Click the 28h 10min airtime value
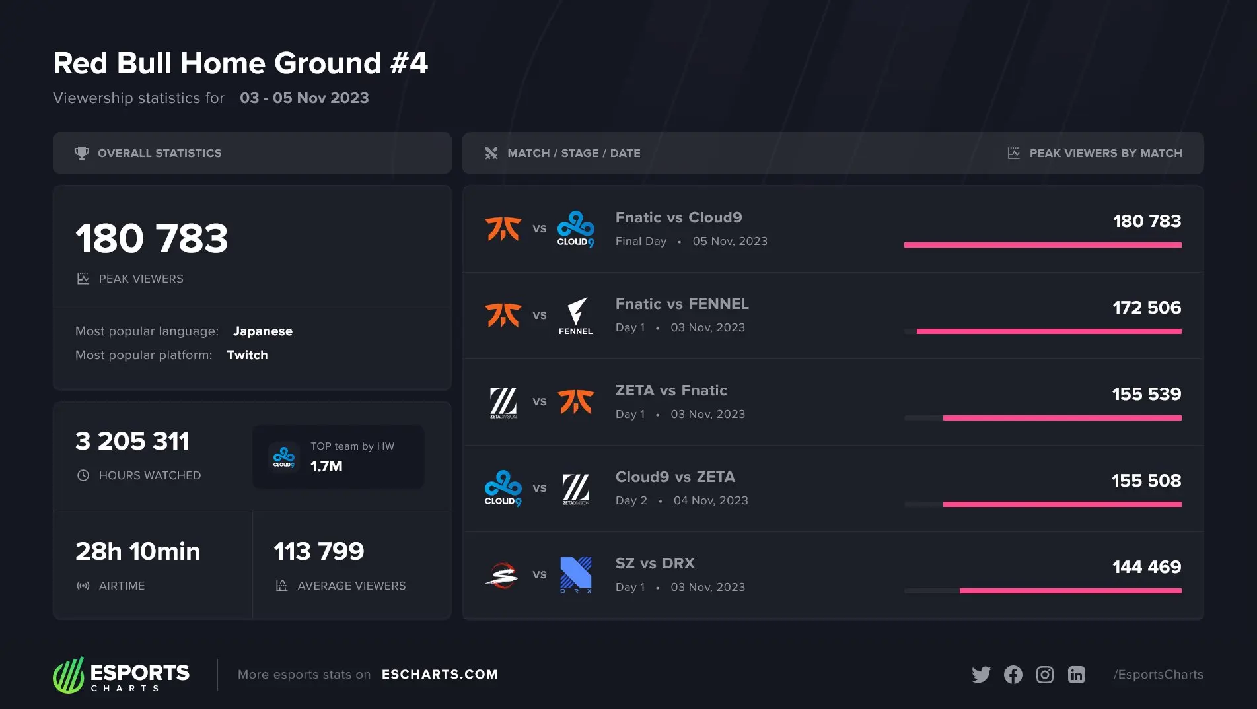Viewport: 1257px width, 709px height. click(138, 551)
